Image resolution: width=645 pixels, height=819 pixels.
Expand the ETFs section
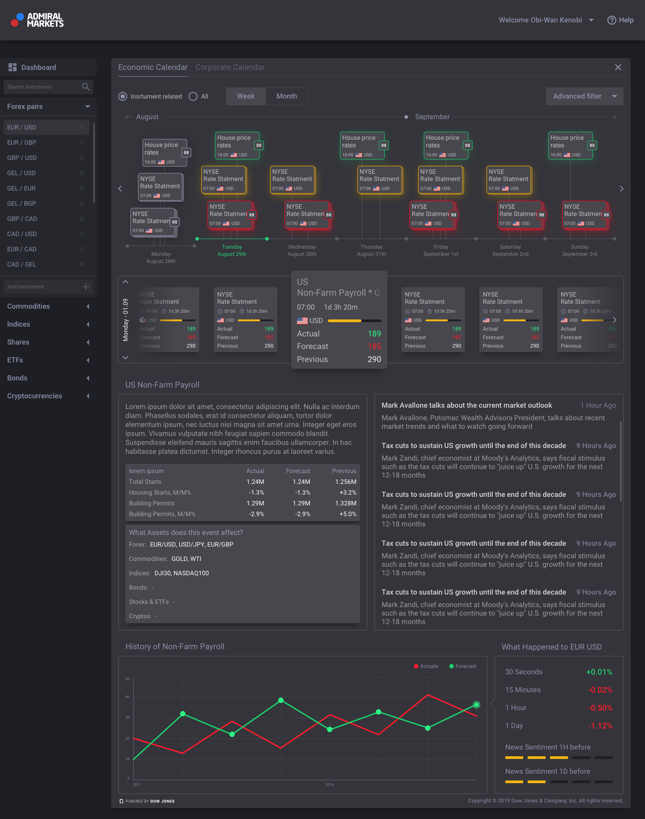88,360
